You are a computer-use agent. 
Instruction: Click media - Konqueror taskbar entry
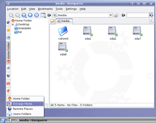[32, 121]
